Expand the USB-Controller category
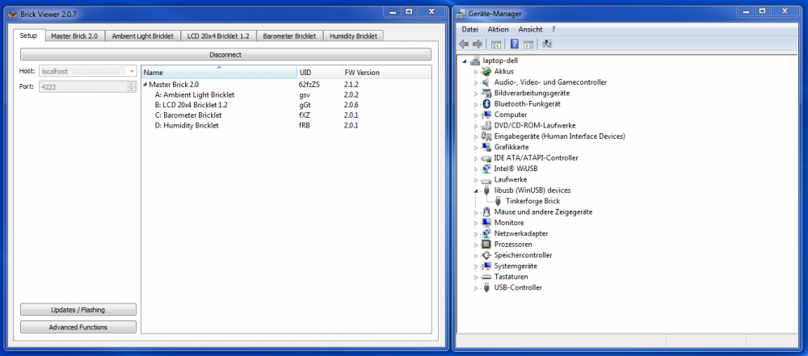 (x=476, y=287)
